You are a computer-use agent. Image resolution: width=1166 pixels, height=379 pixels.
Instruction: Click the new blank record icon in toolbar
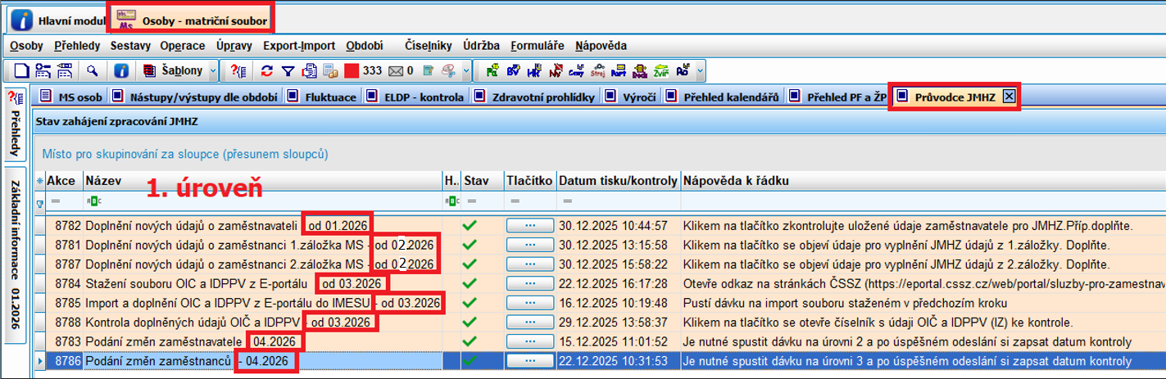click(21, 71)
